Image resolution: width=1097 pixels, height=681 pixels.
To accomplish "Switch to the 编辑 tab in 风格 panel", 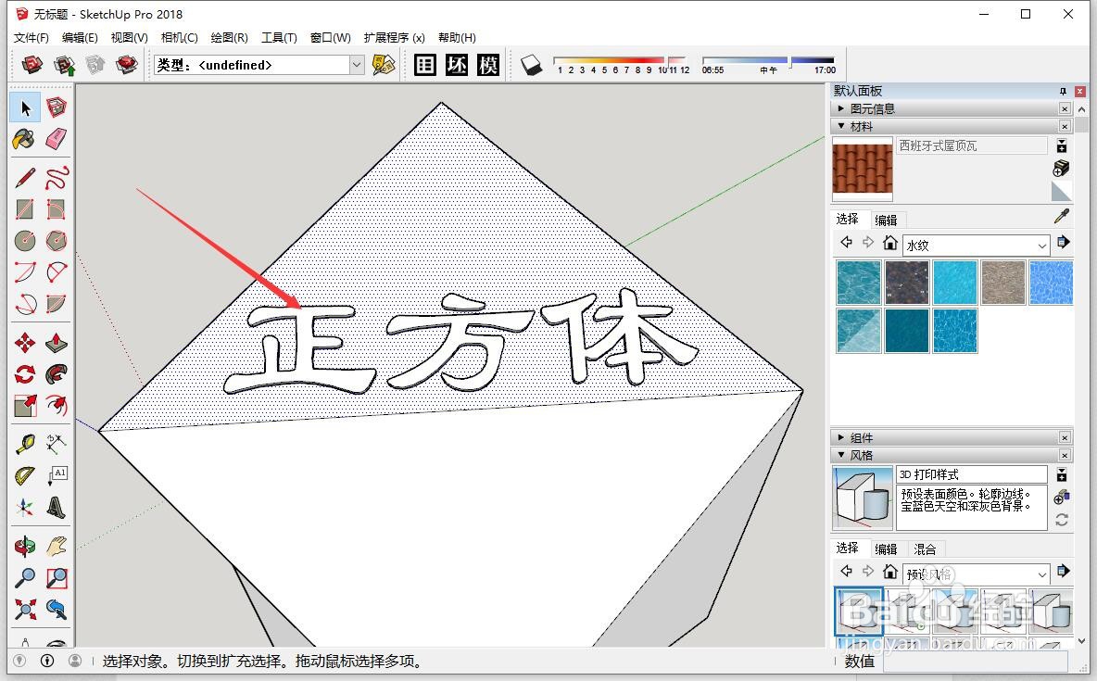I will coord(886,549).
